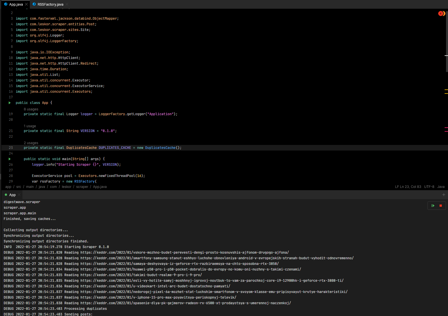Screen dimensions: 448x316
Task: Open the red error count indicator
Action: [x=441, y=13]
